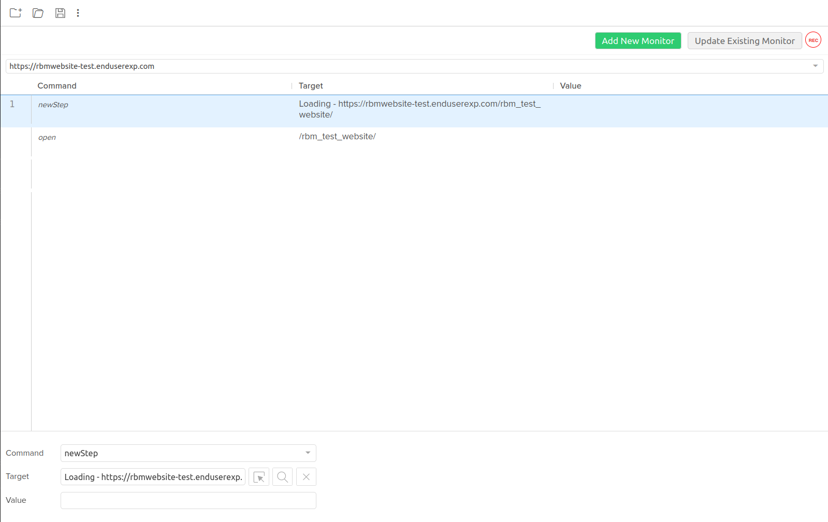Viewport: 828px width, 522px height.
Task: Click the Target input field
Action: 153,477
